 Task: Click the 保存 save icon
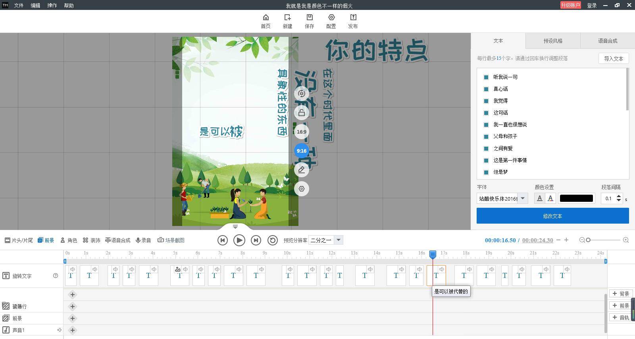pos(309,17)
